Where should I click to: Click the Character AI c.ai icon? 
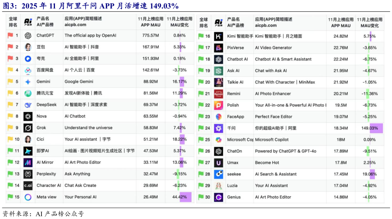(x=28, y=185)
